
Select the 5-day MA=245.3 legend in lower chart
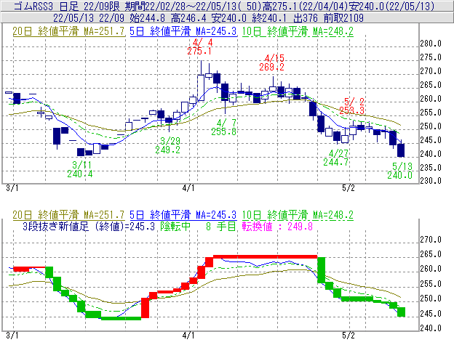click(183, 215)
